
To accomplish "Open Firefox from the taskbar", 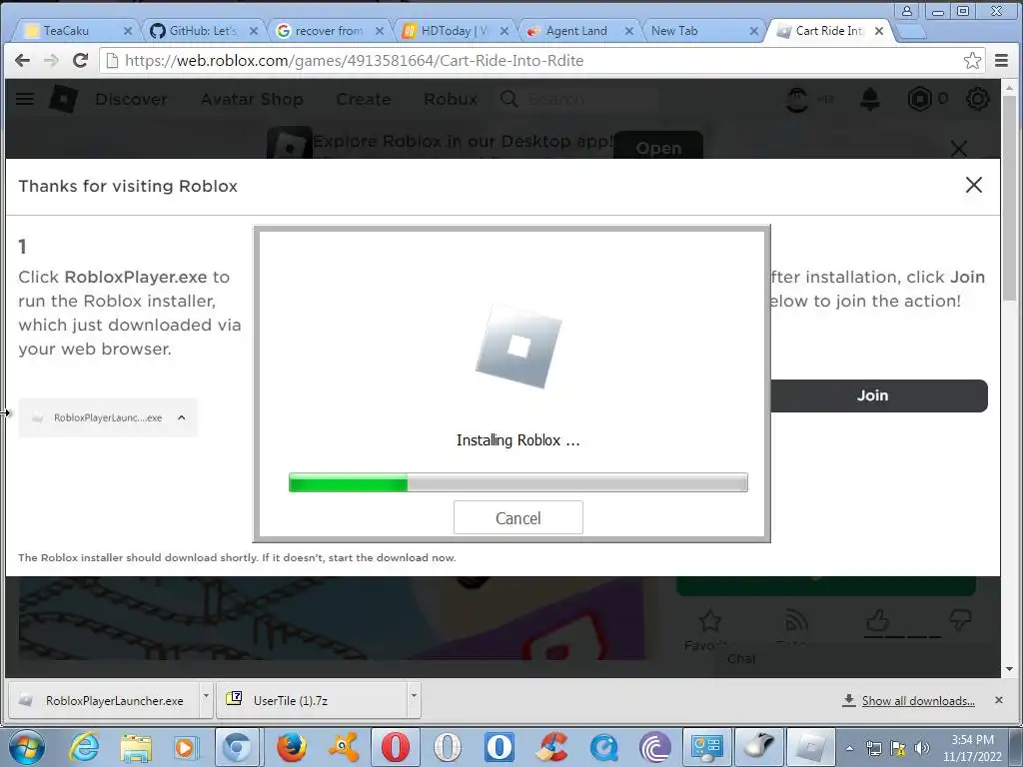I will coord(291,747).
